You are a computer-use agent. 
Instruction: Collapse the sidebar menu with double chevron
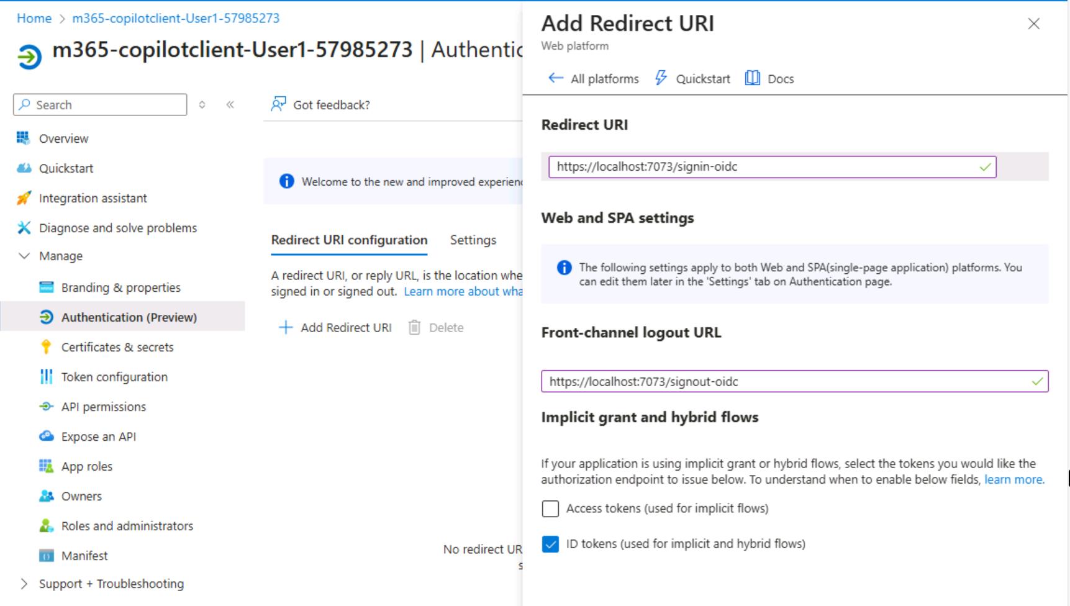pos(230,104)
